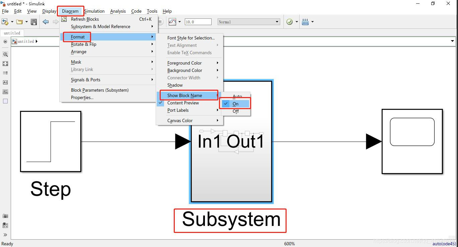Open the Tools menu
This screenshot has width=458, height=247.
[152, 11]
